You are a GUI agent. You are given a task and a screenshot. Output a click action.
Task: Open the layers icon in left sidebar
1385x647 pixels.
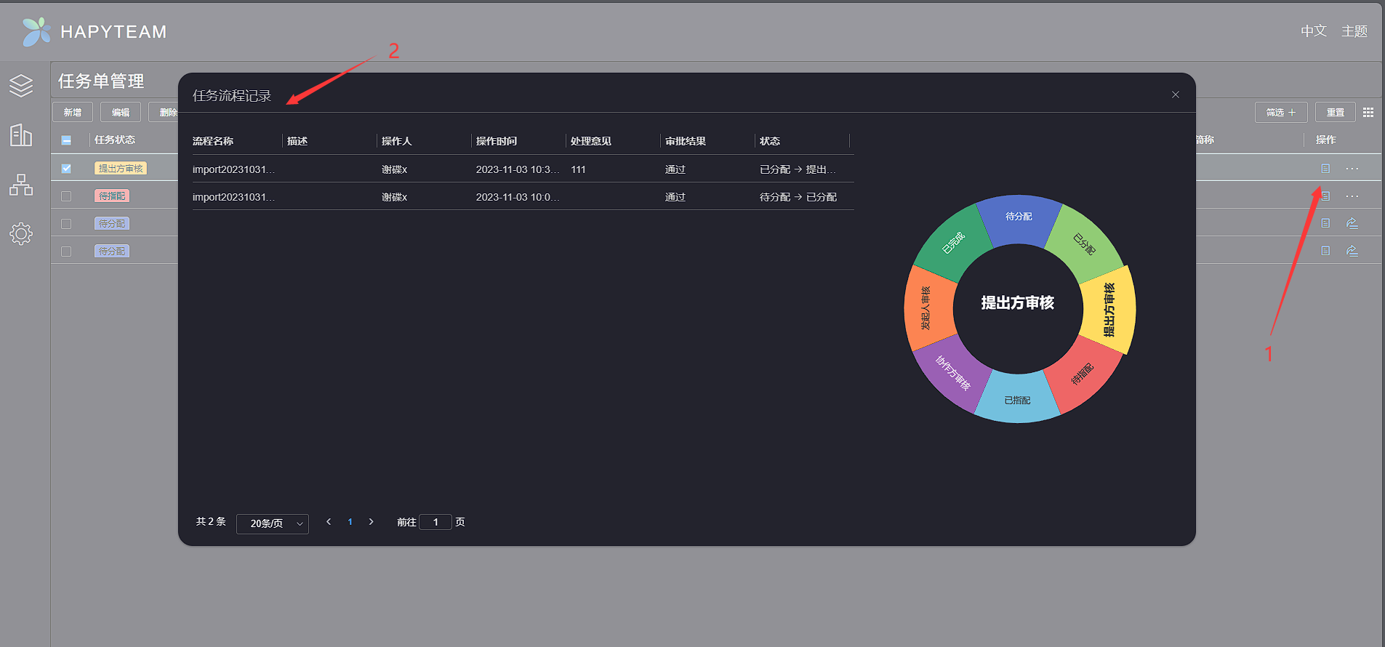tap(21, 86)
